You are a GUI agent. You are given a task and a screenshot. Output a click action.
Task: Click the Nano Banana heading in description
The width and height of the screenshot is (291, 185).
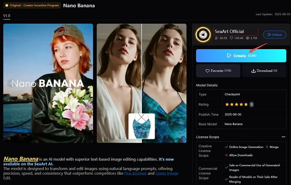click(19, 159)
